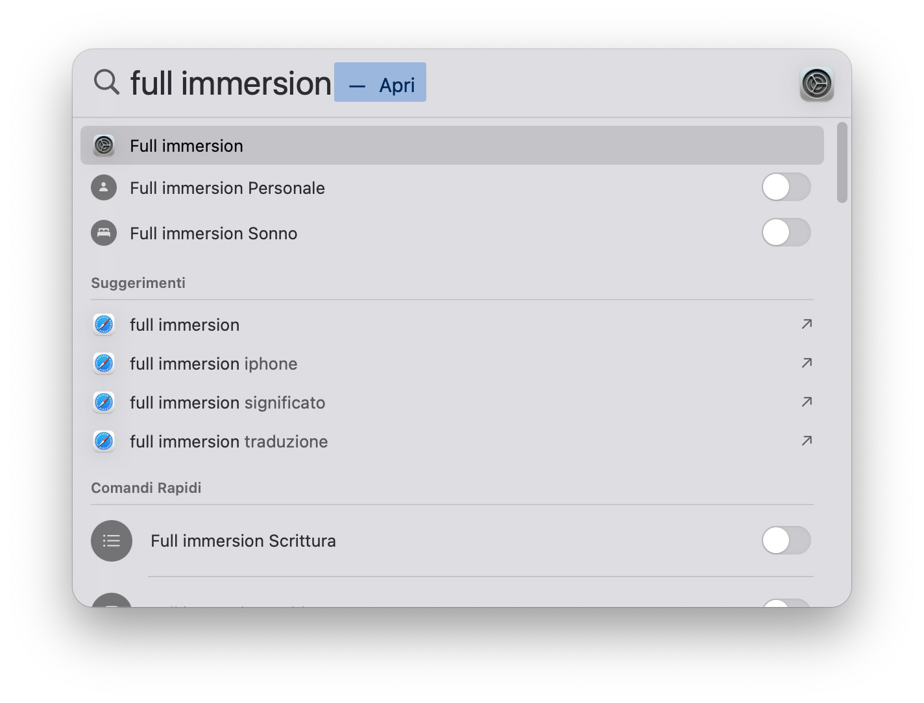Click arrow next to 'full immersion significato'
924x703 pixels.
tap(807, 402)
